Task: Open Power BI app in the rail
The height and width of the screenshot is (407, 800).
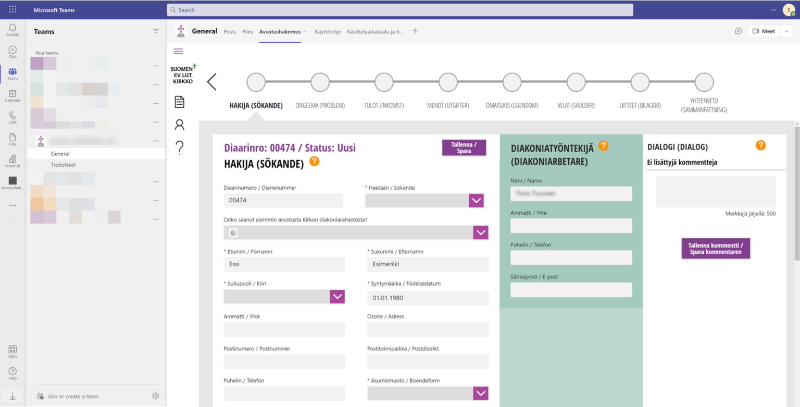Action: [12, 162]
